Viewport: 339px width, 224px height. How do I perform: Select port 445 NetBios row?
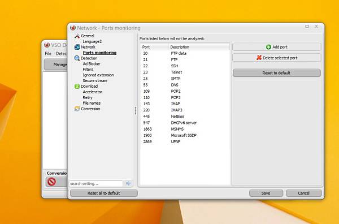tap(185, 117)
